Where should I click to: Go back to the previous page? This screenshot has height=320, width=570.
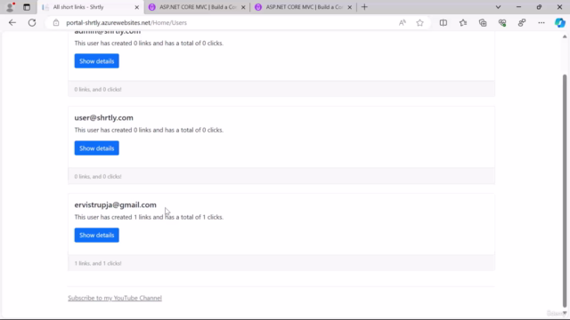[12, 22]
